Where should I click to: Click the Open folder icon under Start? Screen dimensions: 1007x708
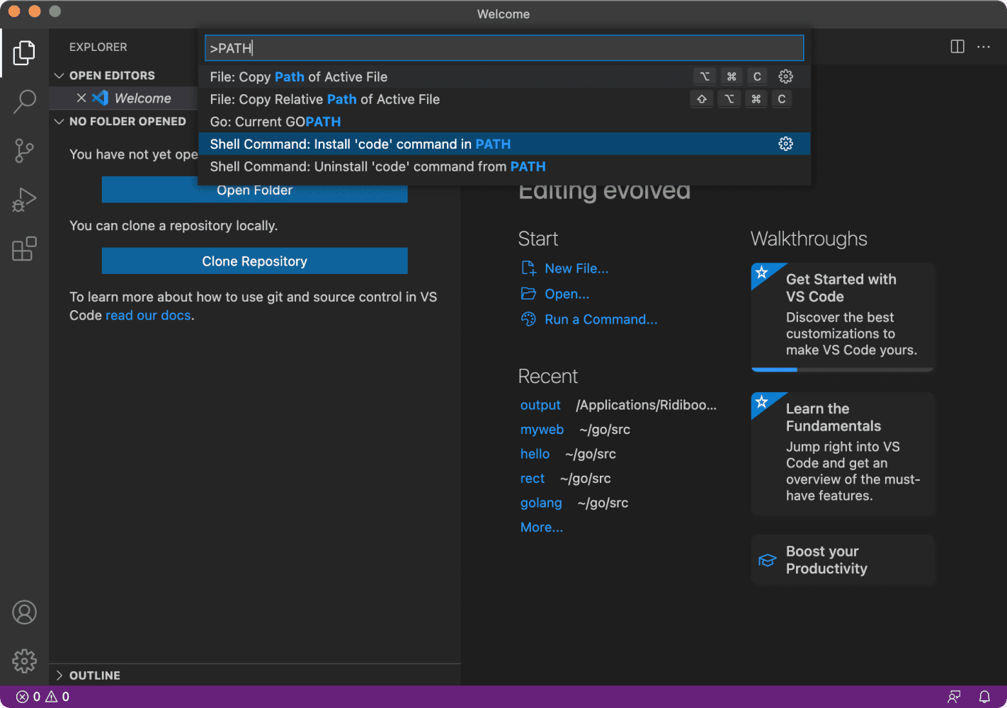pos(528,294)
